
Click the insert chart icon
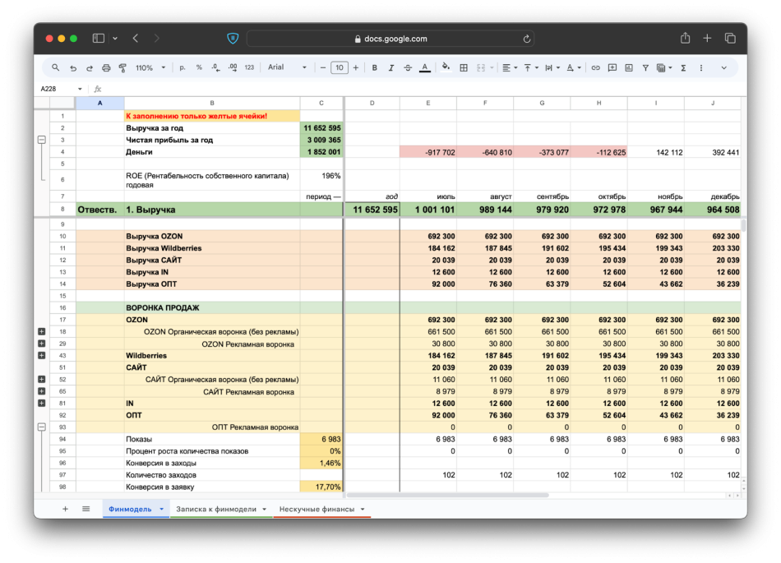tap(628, 67)
